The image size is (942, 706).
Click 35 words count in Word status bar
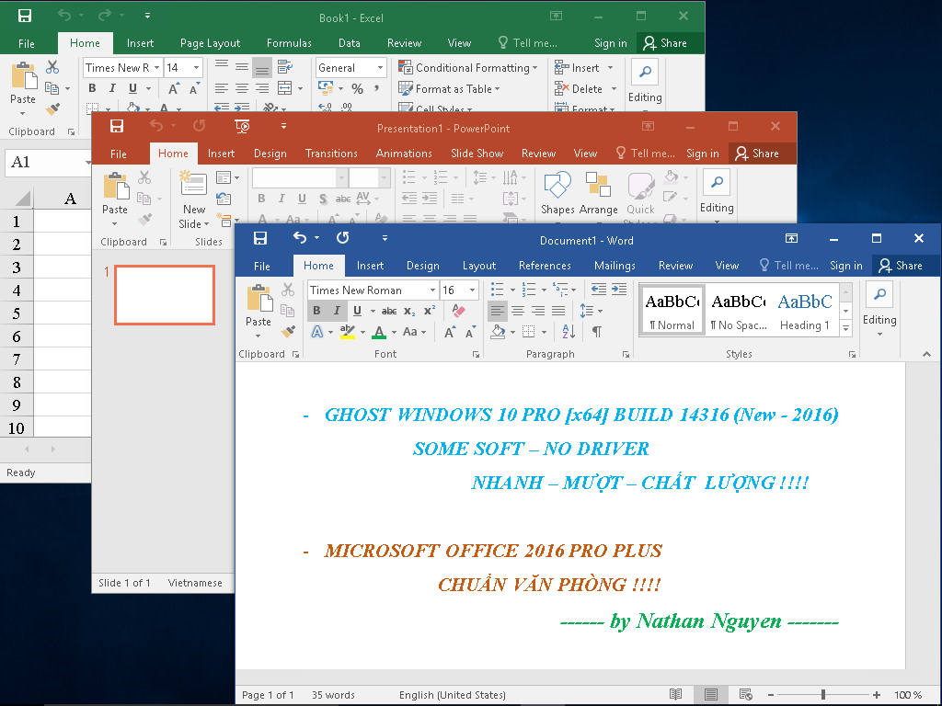coord(333,695)
